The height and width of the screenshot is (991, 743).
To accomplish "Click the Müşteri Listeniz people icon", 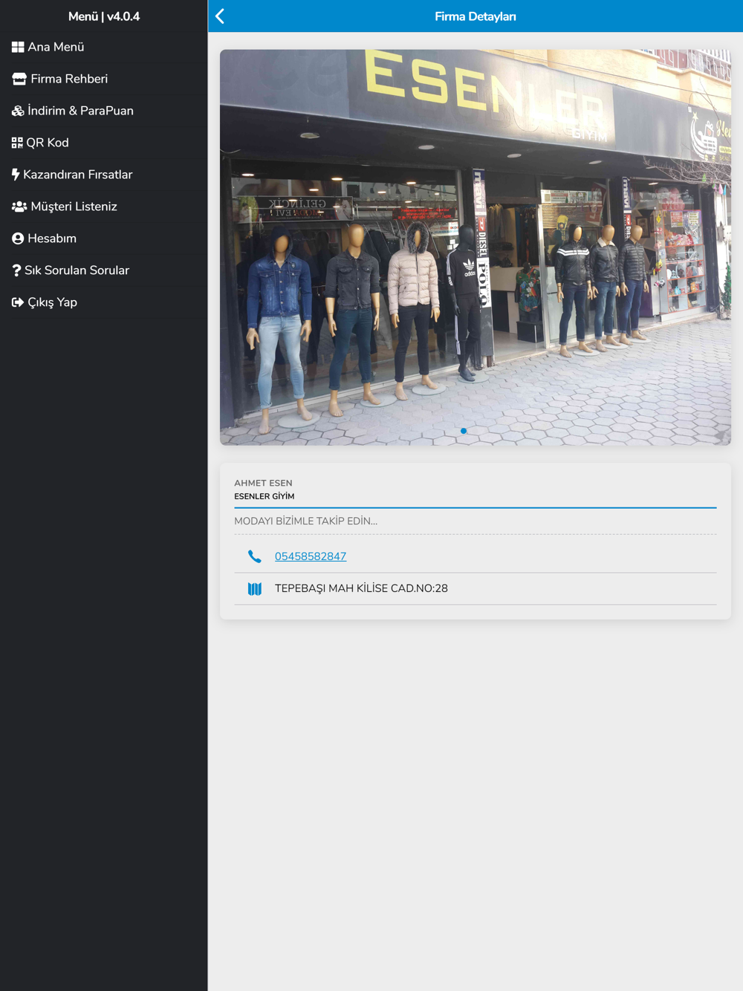I will [x=19, y=207].
